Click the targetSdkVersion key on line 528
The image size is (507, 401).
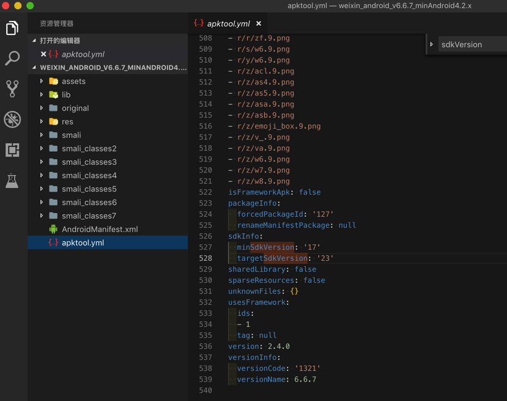point(272,258)
